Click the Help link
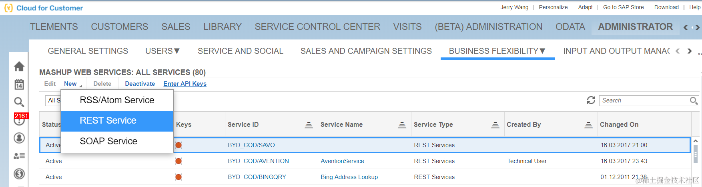 point(695,7)
